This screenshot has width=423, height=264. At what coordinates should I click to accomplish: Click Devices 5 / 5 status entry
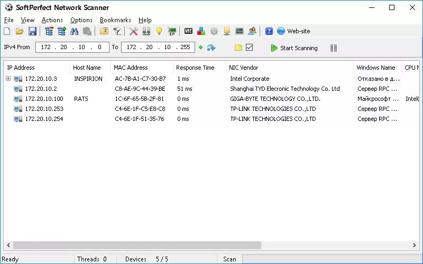click(147, 259)
